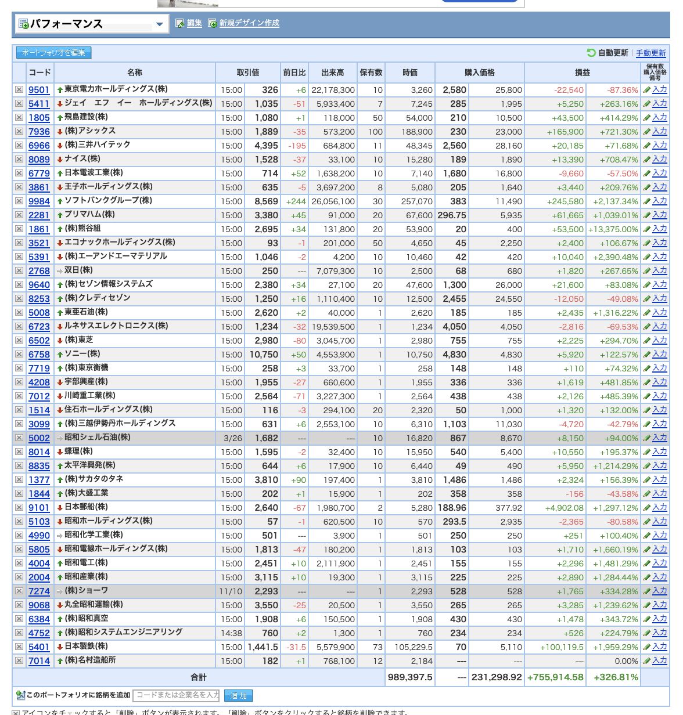This screenshot has height=715, width=683.
Task: Click delete icon for 川崎重工業 row
Action: pyautogui.click(x=19, y=396)
